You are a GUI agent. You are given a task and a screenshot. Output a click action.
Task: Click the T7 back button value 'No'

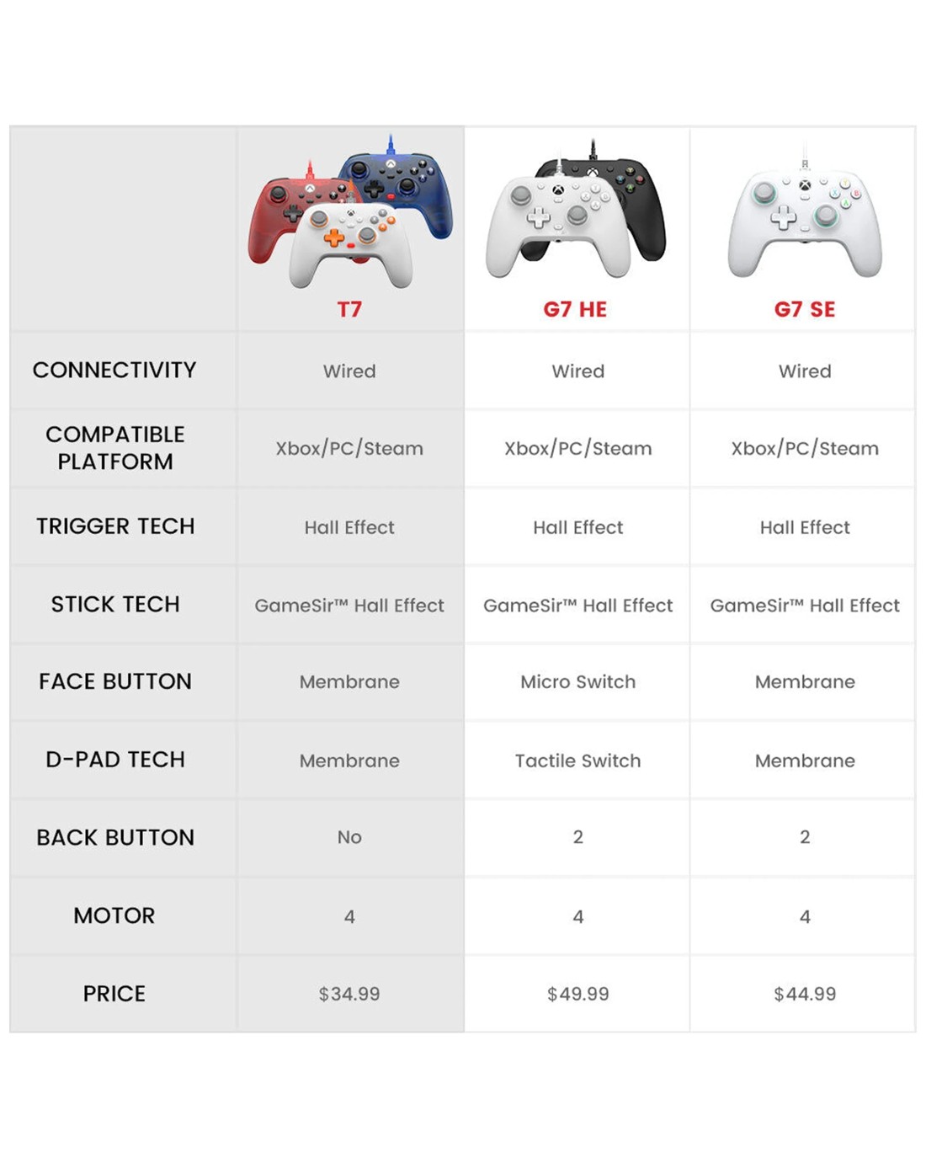[x=349, y=837]
